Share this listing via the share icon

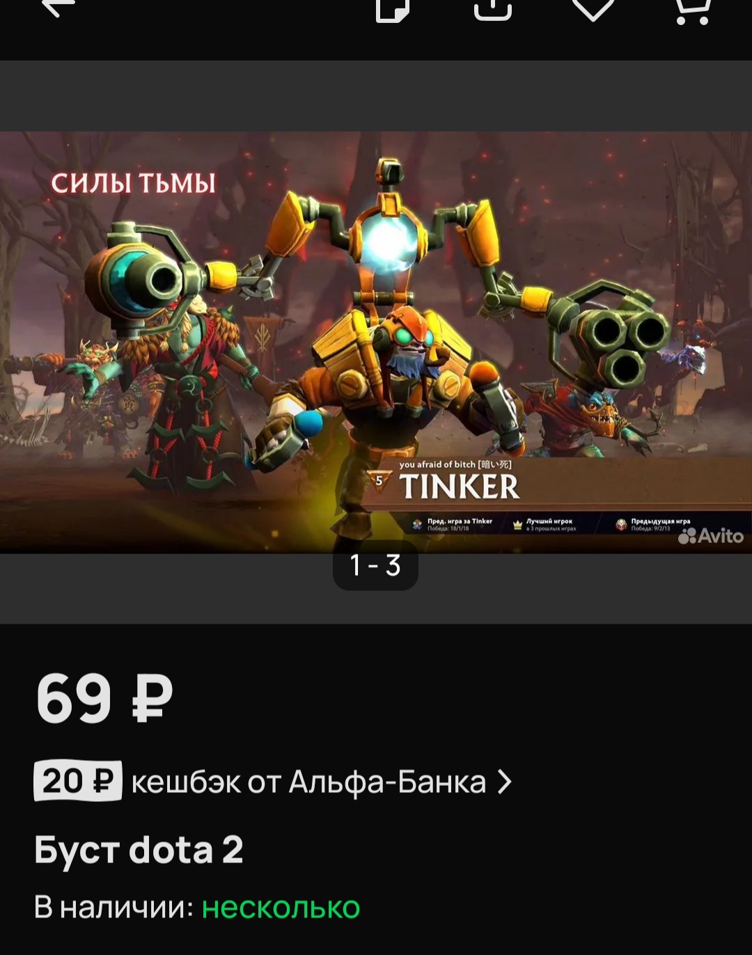tap(493, 10)
